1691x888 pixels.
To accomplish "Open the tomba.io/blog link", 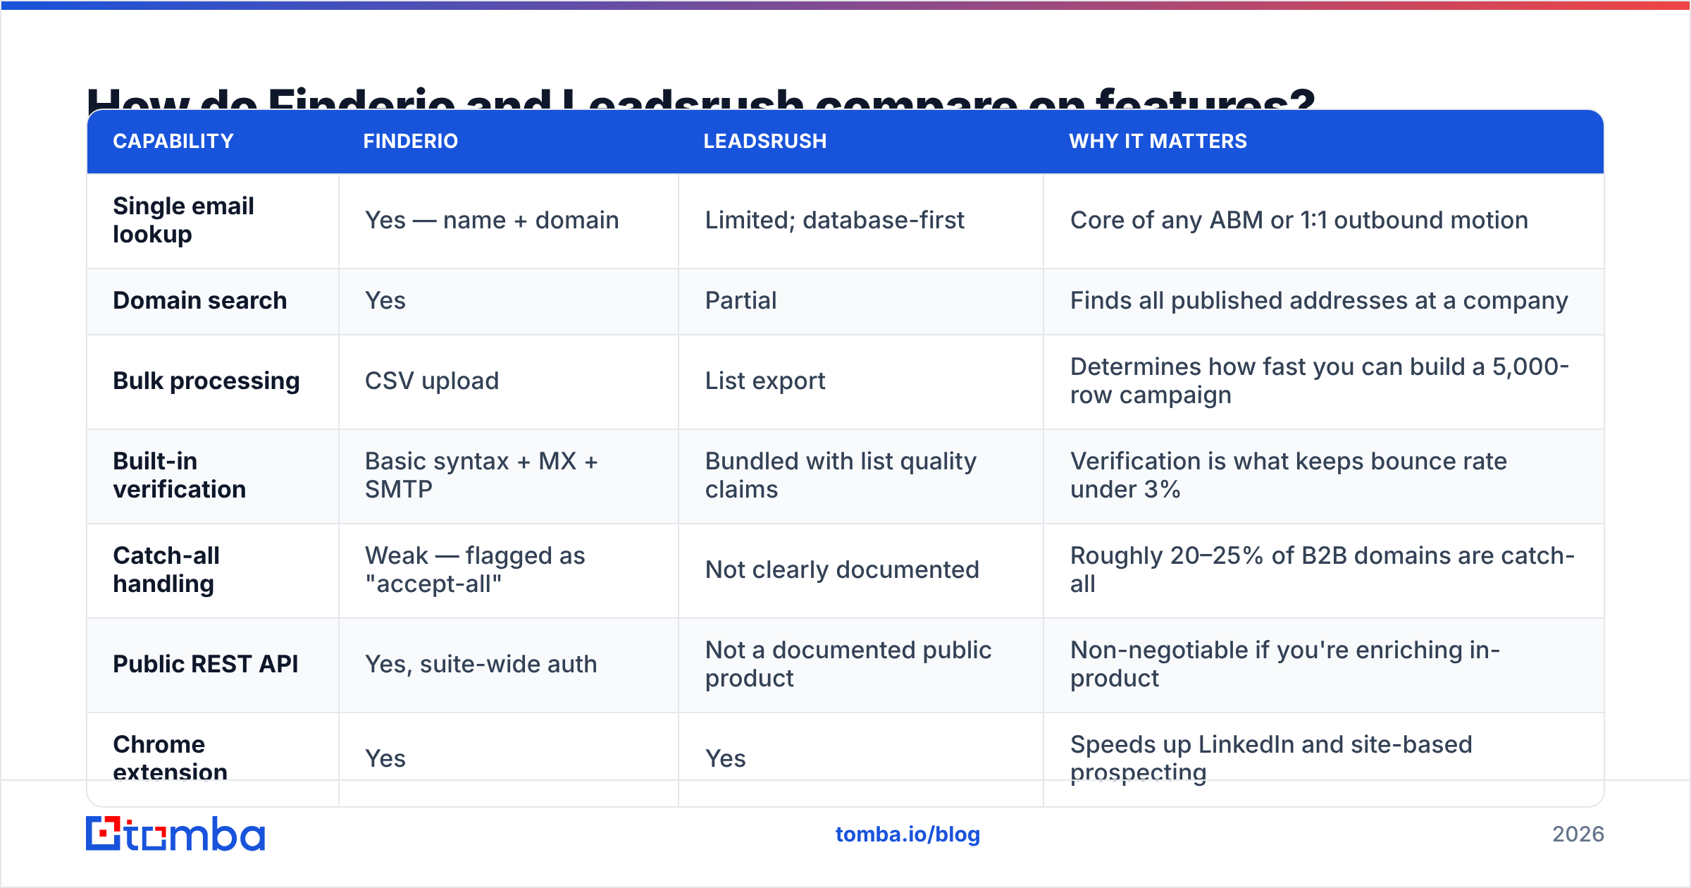I will click(908, 834).
